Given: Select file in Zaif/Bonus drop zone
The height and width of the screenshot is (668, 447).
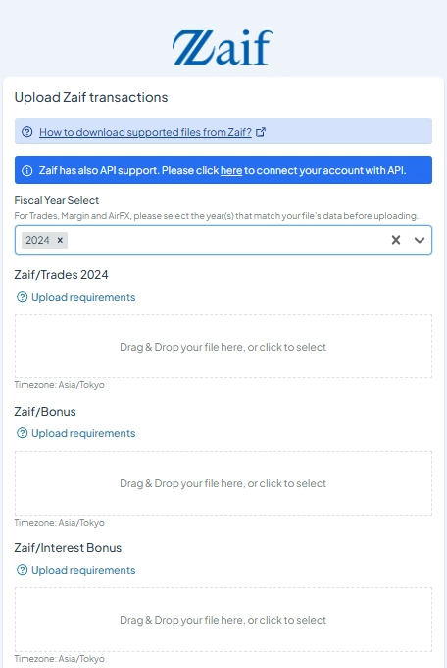Looking at the screenshot, I should 223,483.
